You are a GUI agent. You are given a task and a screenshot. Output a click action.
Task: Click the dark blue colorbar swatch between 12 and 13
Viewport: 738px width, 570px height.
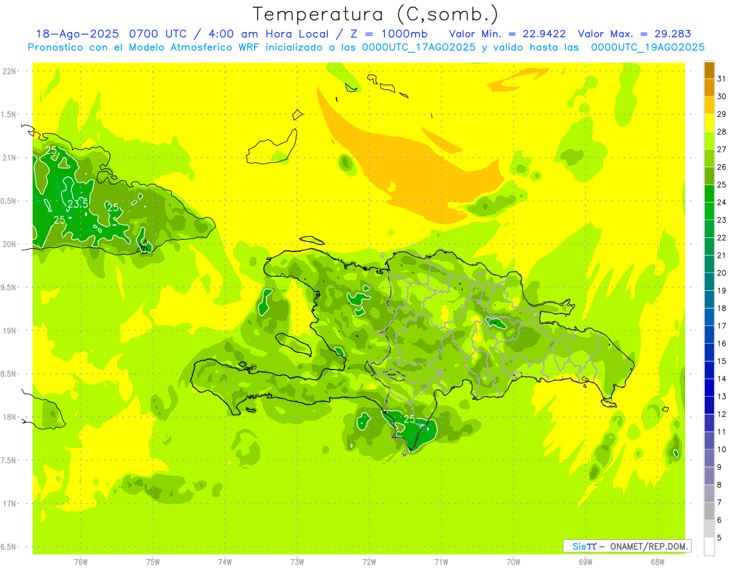tap(709, 405)
